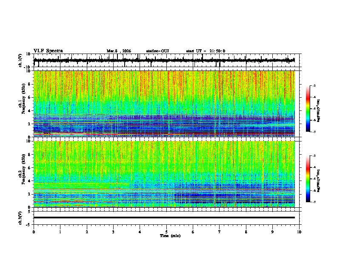Image resolution: width=337 pixels, height=260 pixels.
Task: Click time axis tick label "1"
Action: point(60,232)
